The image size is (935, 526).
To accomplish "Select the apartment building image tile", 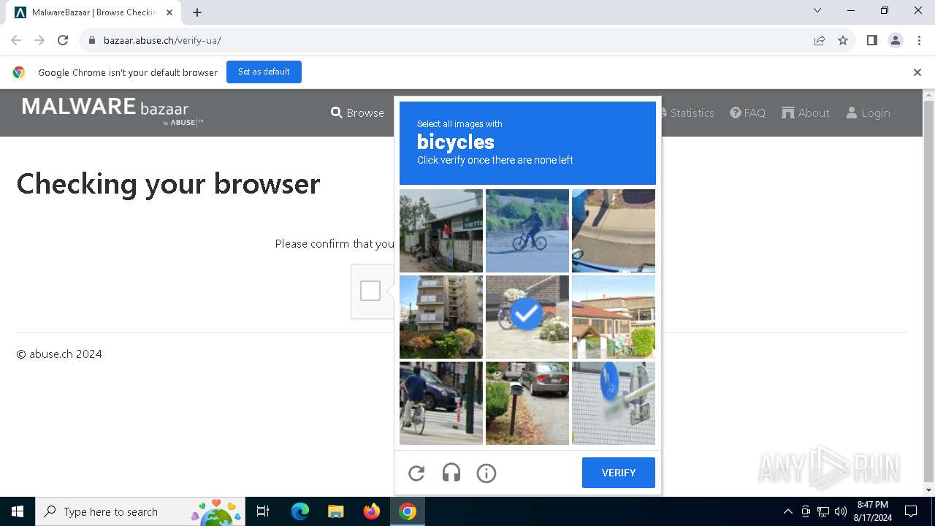I will pyautogui.click(x=441, y=317).
